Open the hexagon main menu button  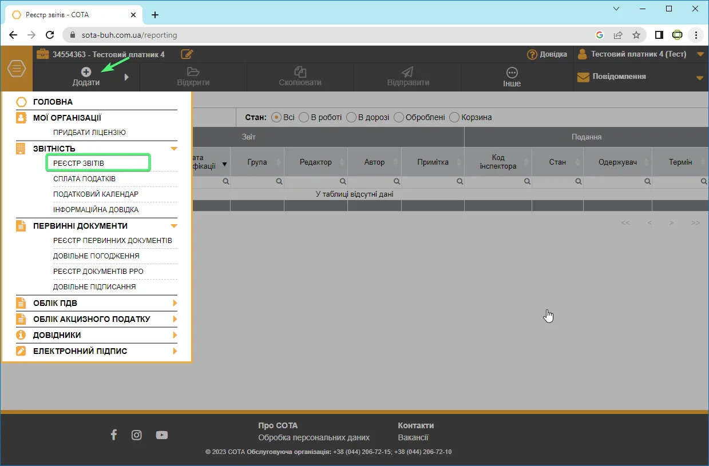click(x=17, y=69)
